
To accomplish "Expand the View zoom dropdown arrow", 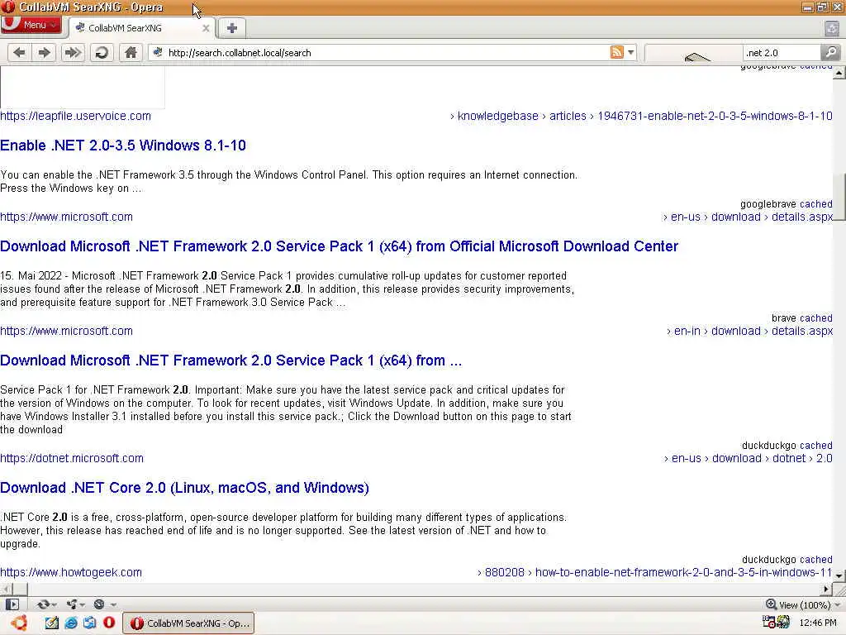I will click(837, 604).
